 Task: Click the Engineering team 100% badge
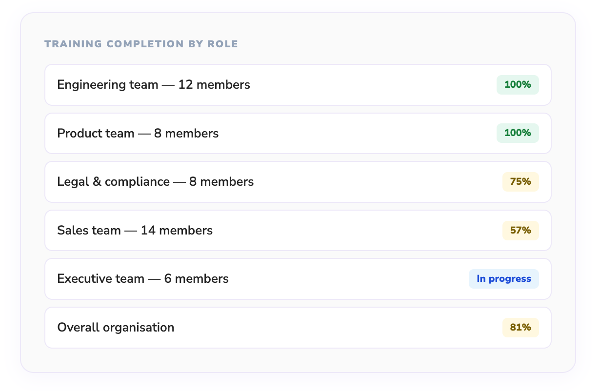coord(518,84)
